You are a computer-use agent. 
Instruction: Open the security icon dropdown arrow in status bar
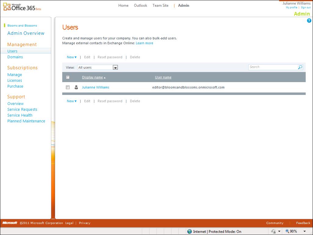pos(279,231)
